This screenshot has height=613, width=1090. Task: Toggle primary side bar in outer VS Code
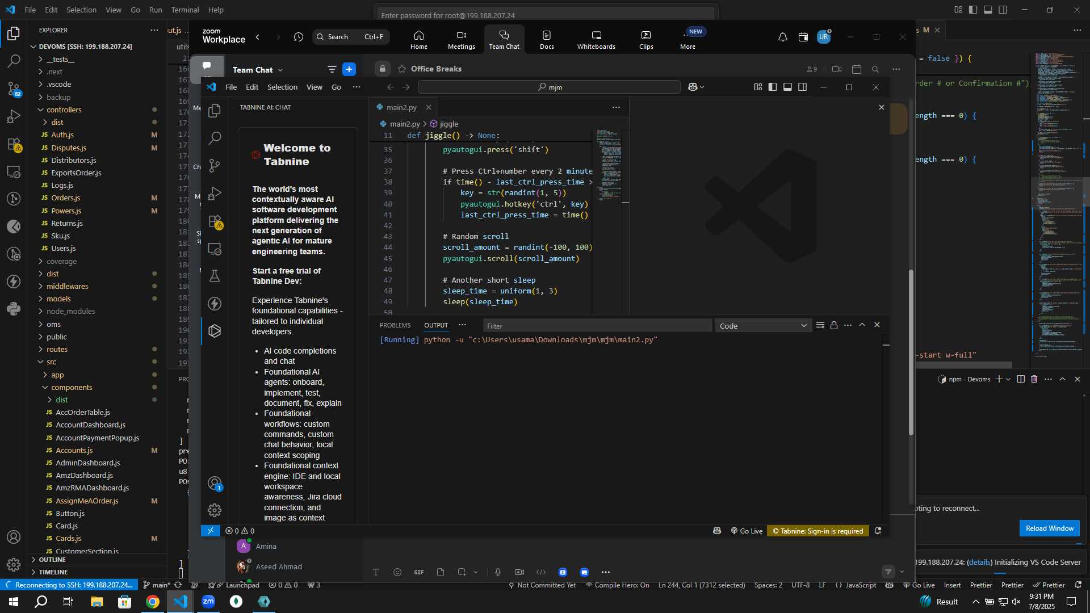coord(973,10)
